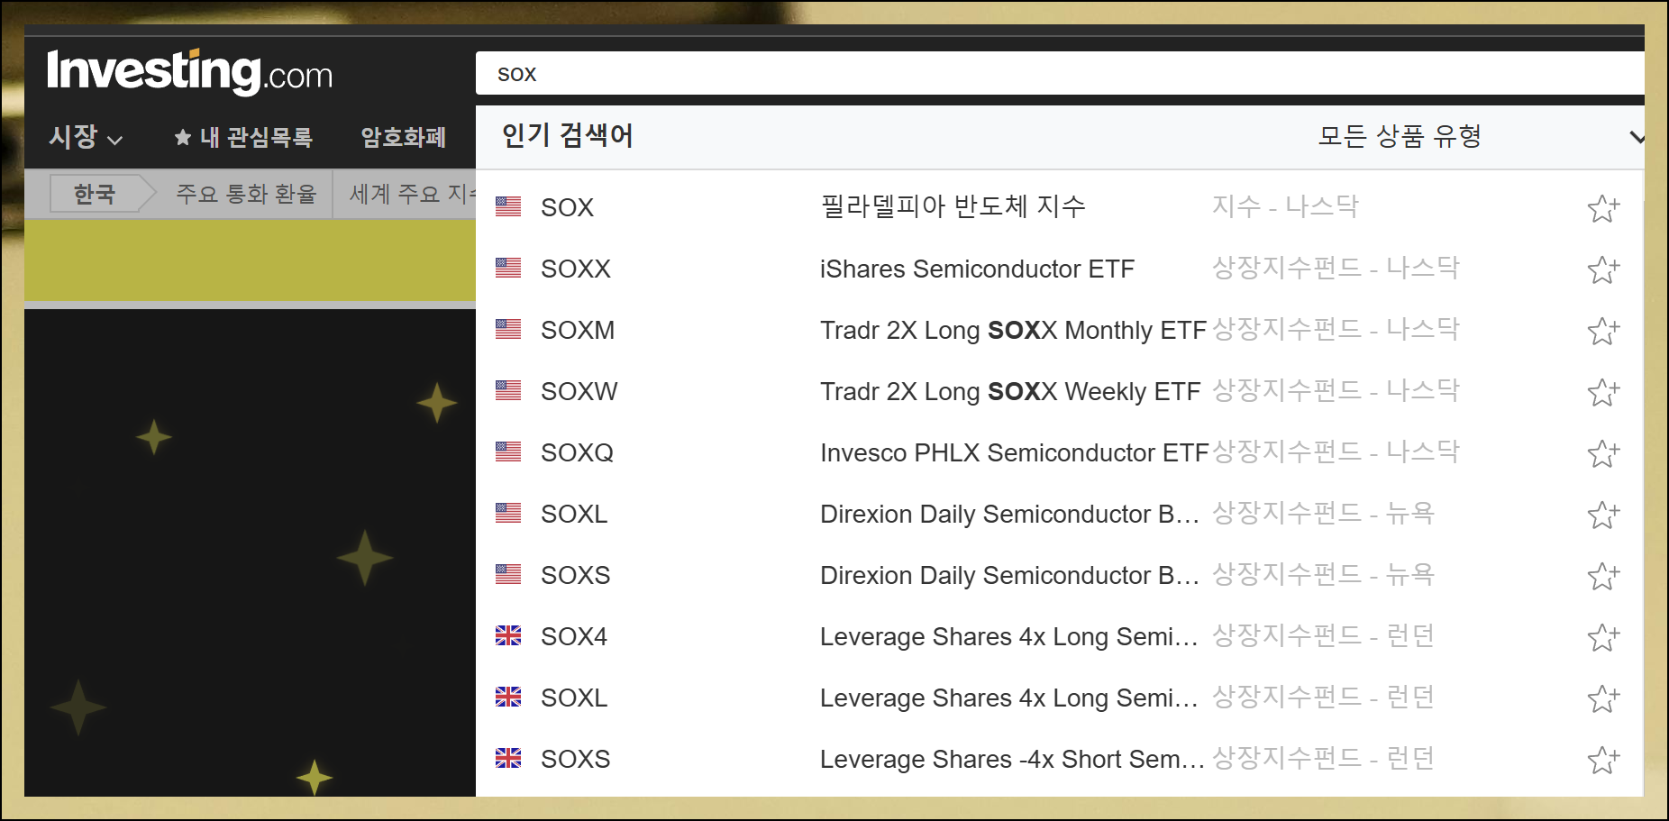The height and width of the screenshot is (821, 1669).
Task: Star the New York SOXS Direxion row
Action: coord(1603,576)
